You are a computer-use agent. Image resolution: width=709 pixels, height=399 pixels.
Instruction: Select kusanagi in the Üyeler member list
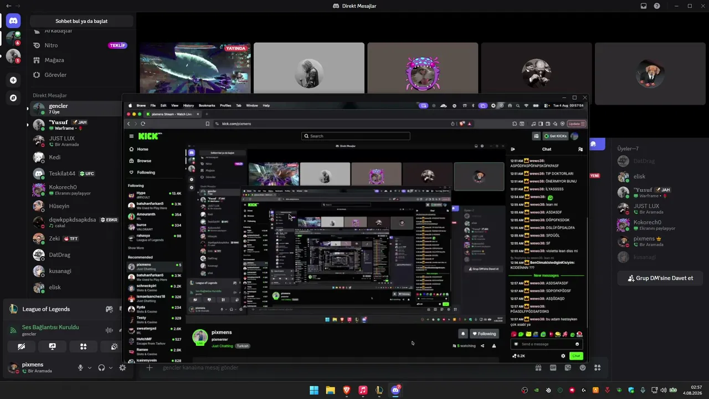click(x=660, y=257)
